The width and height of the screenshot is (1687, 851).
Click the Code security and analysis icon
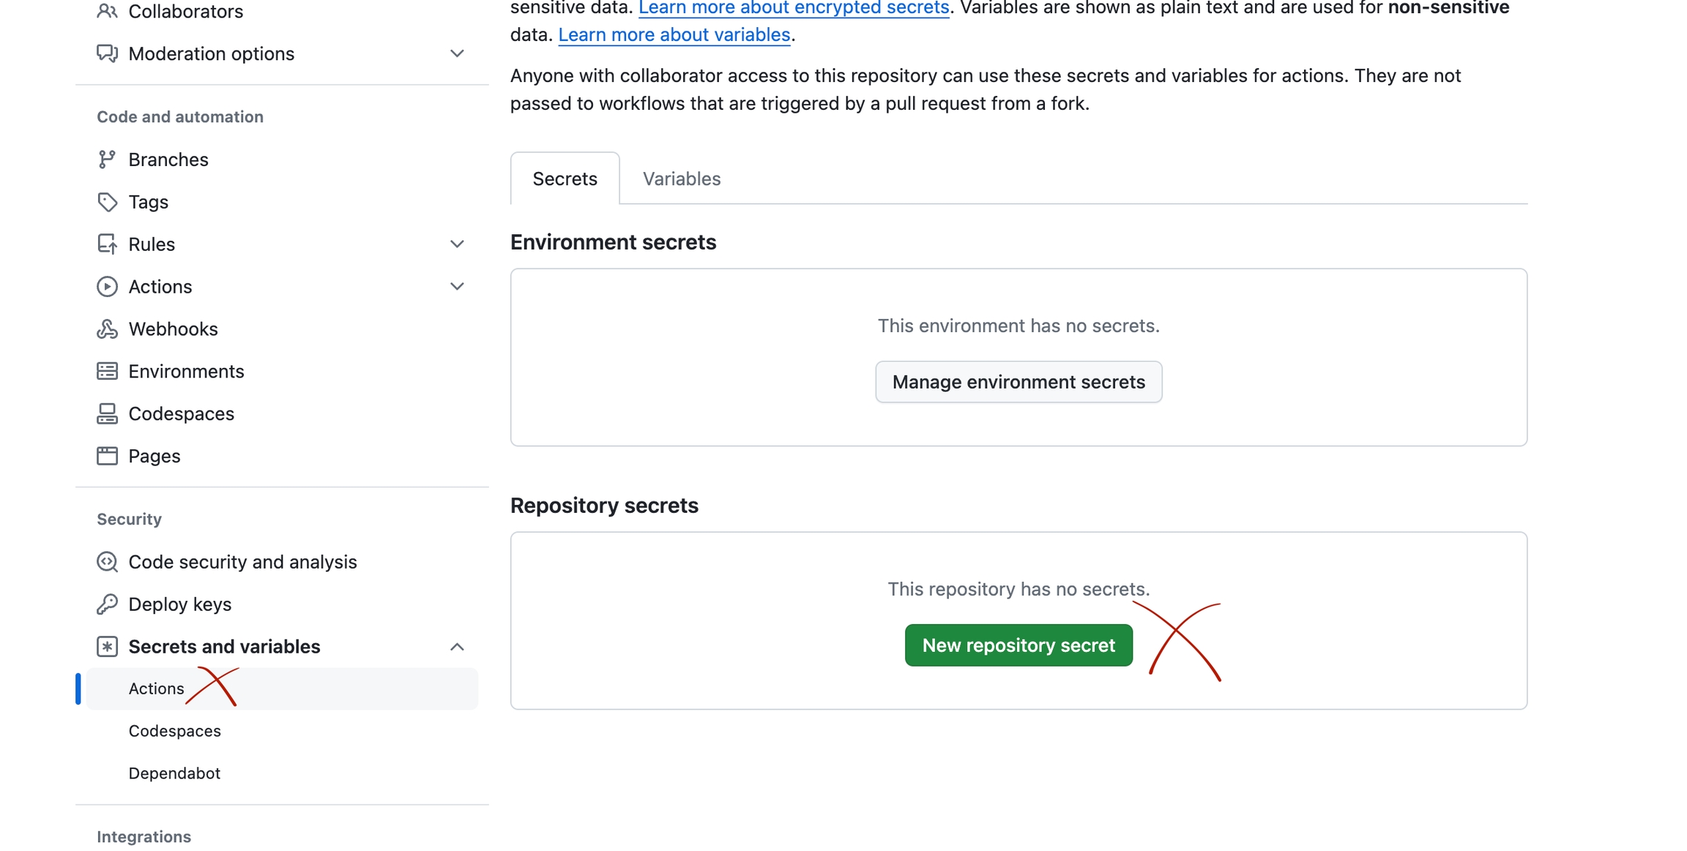(x=107, y=562)
